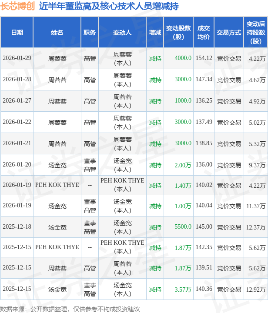Click the holdings value 4.62万
This screenshot has height=313, width=268.
click(257, 80)
